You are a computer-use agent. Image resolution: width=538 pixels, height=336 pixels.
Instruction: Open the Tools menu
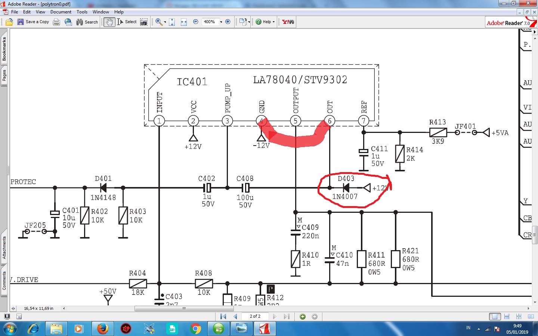tap(82, 12)
